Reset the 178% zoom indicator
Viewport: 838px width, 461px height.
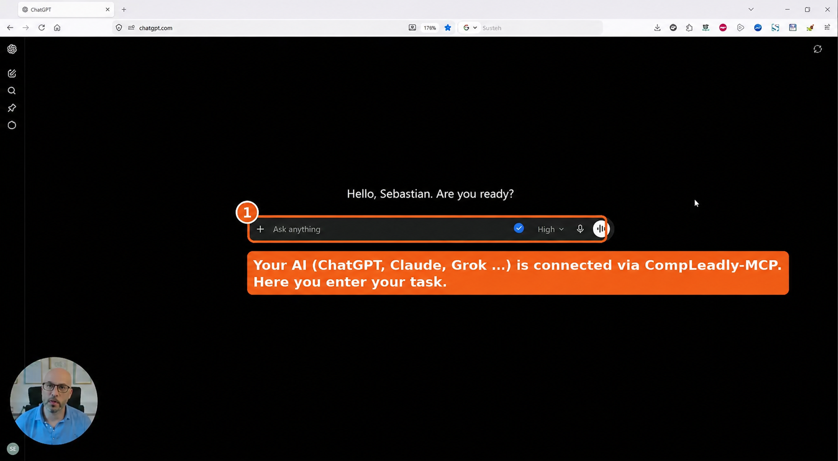[430, 28]
